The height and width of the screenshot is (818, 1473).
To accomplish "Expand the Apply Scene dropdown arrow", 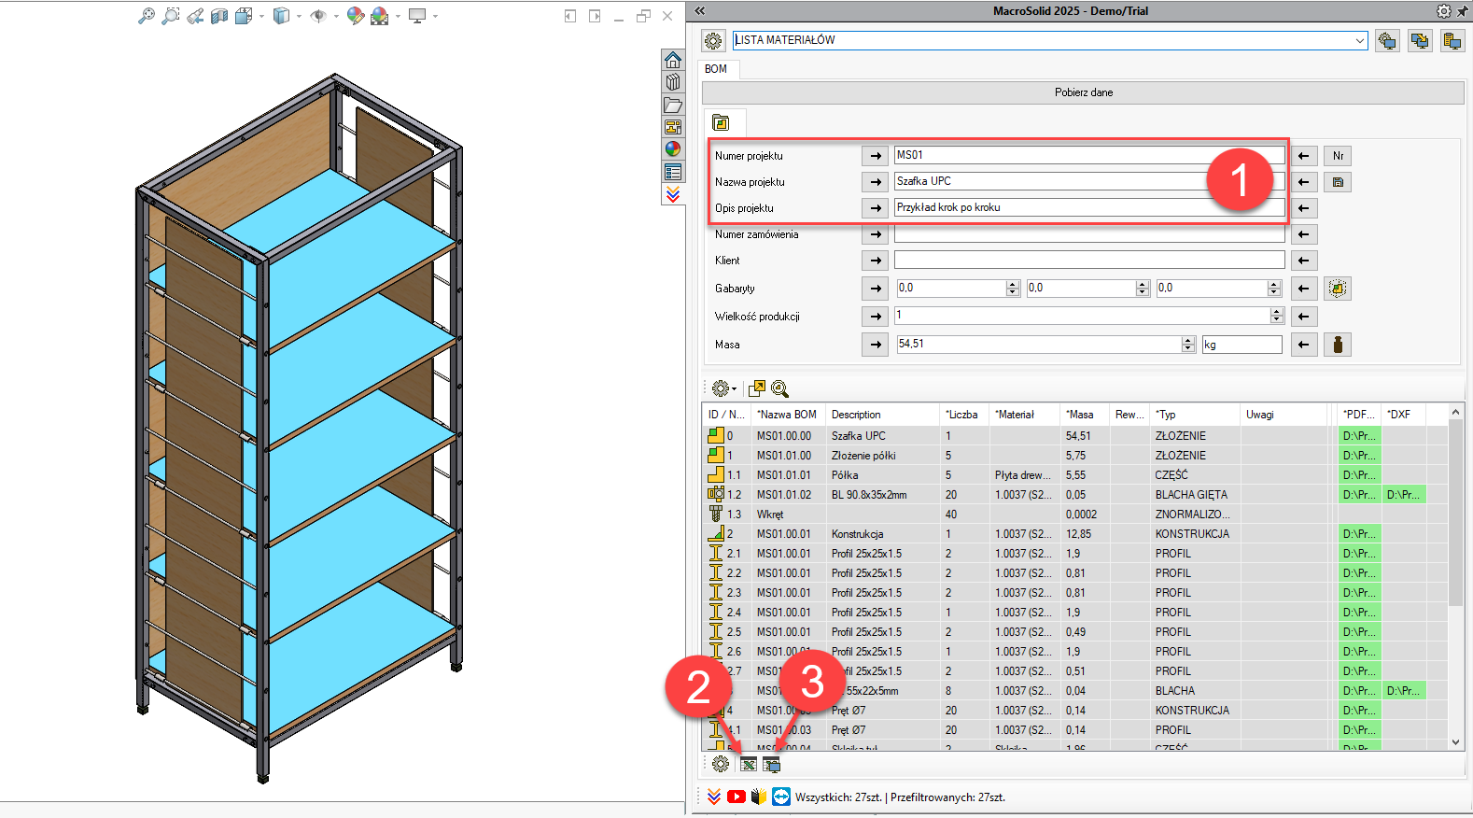I will [x=398, y=16].
